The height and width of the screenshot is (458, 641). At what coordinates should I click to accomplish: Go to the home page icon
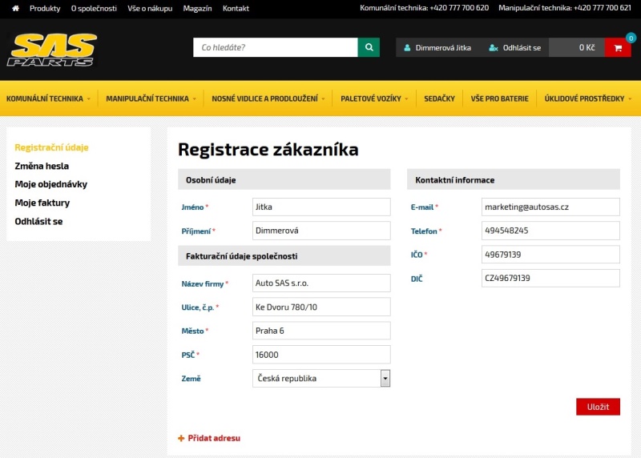(15, 8)
